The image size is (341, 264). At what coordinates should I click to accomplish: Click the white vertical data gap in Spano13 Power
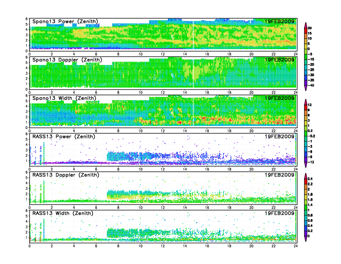pos(193,35)
